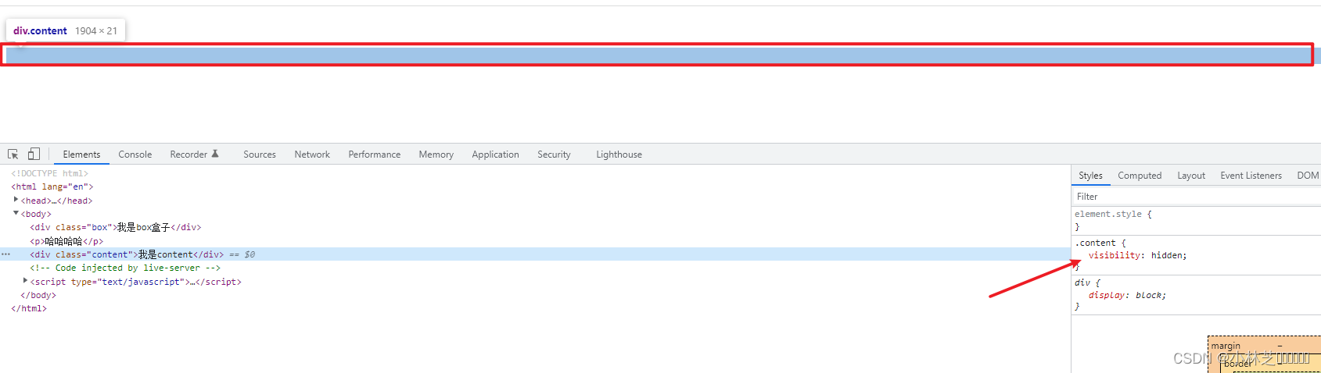The width and height of the screenshot is (1321, 373).
Task: Click the div.content tooltip label
Action: pos(40,30)
